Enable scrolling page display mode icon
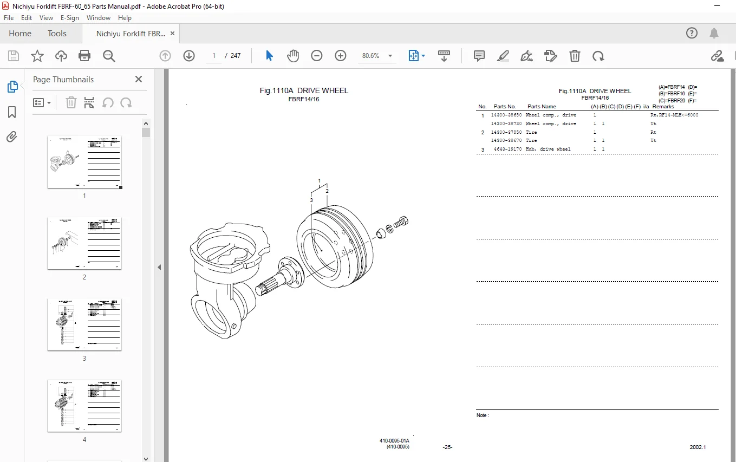The width and height of the screenshot is (736, 462). [x=444, y=56]
